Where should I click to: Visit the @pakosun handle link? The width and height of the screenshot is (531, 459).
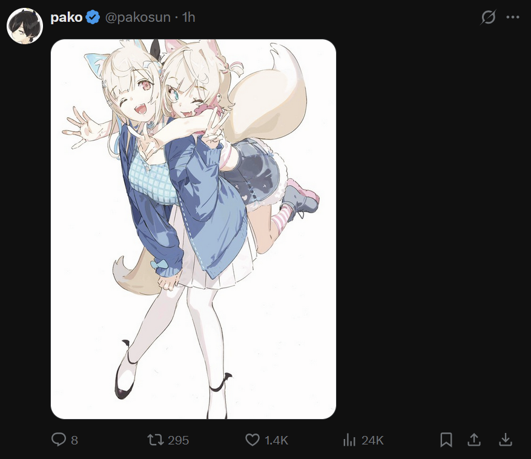tap(138, 18)
